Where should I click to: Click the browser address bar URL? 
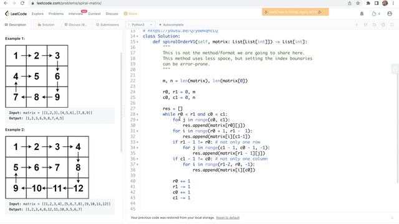[x=69, y=3]
